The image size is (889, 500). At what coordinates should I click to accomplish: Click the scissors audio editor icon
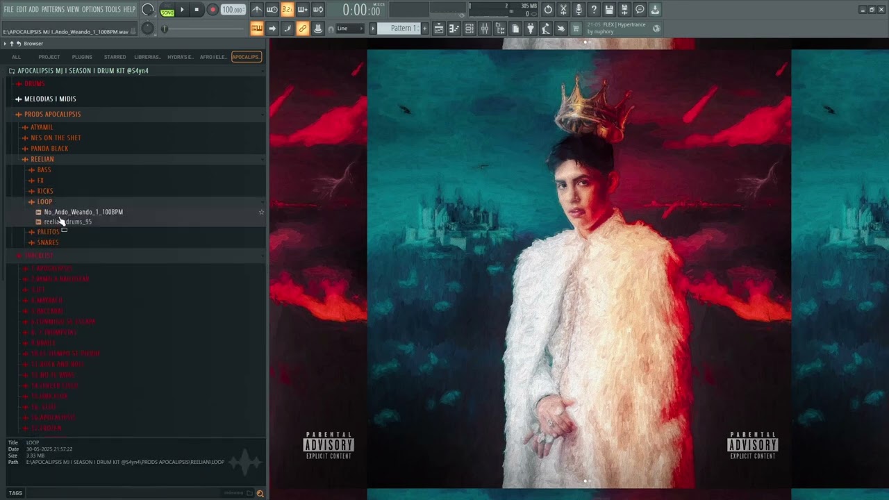(x=563, y=10)
